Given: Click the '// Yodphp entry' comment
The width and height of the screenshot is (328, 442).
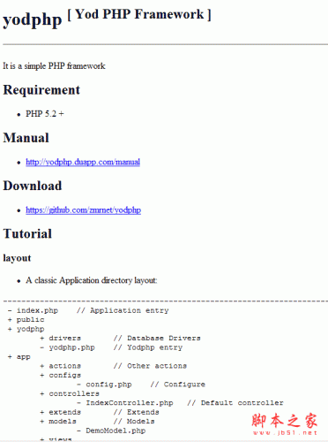Looking at the screenshot, I should pos(148,347).
